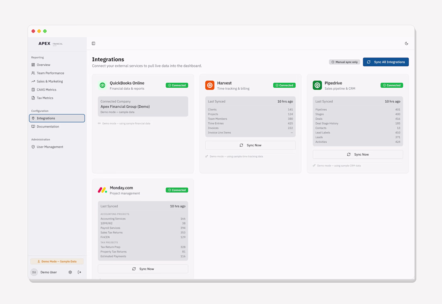Click the Manual sync only badge
The height and width of the screenshot is (304, 442).
pyautogui.click(x=344, y=62)
